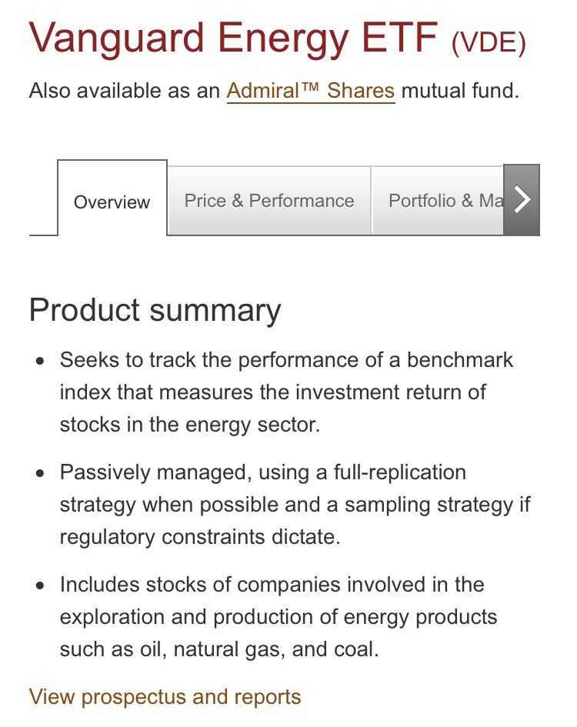This screenshot has height=727, width=577.
Task: Click the 'Seeks to track the performance' text
Action: tap(286, 360)
